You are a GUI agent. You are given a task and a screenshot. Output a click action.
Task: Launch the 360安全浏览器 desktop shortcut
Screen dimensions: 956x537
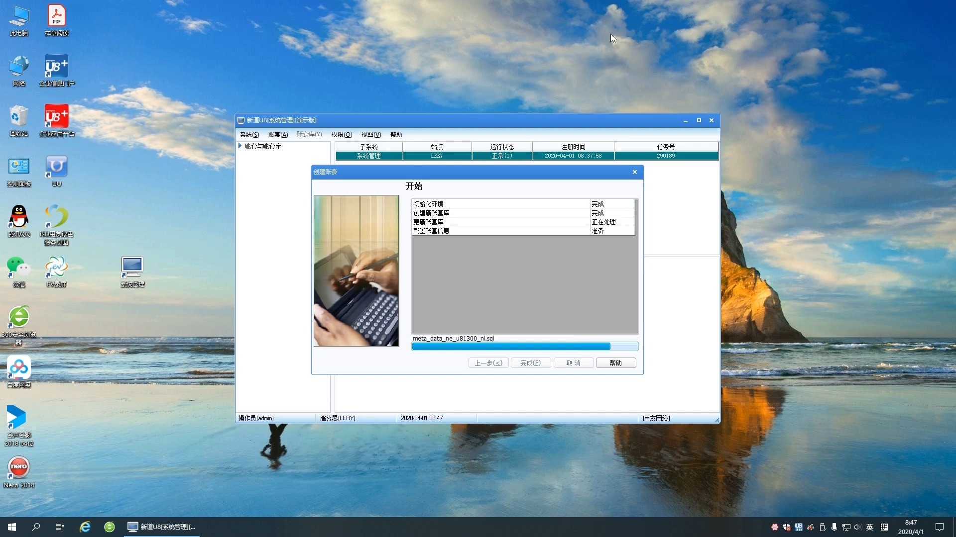click(19, 326)
